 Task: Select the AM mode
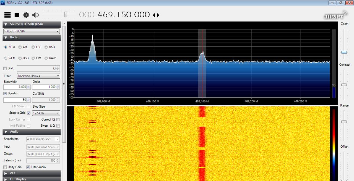20,47
